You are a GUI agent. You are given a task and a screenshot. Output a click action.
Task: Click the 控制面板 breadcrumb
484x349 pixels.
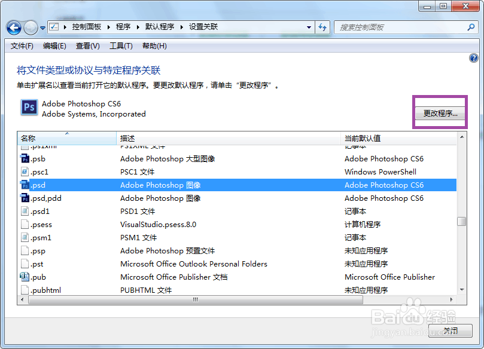(x=86, y=27)
